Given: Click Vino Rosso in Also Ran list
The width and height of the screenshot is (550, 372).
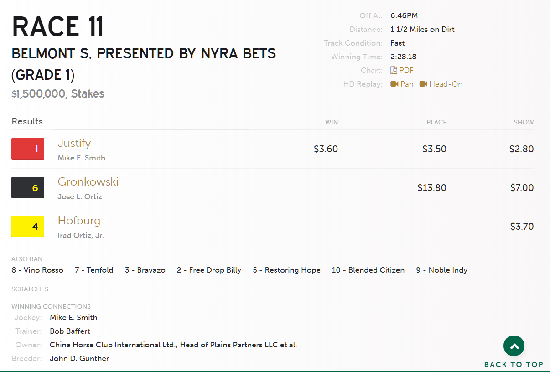Looking at the screenshot, I should [x=37, y=270].
